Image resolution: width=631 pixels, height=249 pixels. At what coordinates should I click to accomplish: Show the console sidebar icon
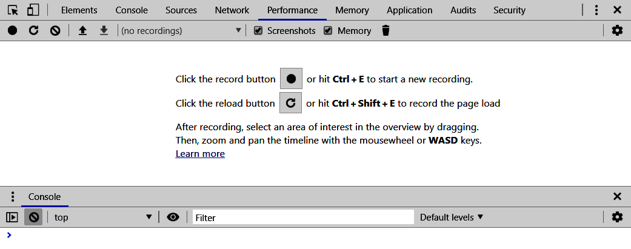point(12,217)
